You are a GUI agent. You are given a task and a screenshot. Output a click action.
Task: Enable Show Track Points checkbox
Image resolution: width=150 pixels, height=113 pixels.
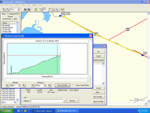(74, 85)
